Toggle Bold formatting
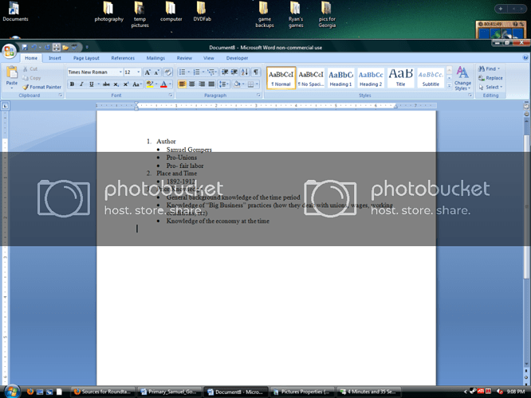531x398 pixels. click(x=72, y=84)
